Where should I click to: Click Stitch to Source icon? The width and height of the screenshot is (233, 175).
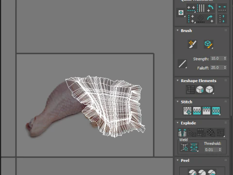pyautogui.click(x=206, y=111)
